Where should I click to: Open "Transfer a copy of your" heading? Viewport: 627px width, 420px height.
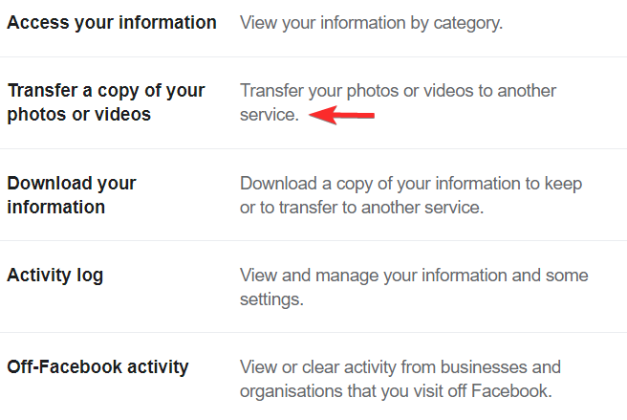pos(106,91)
